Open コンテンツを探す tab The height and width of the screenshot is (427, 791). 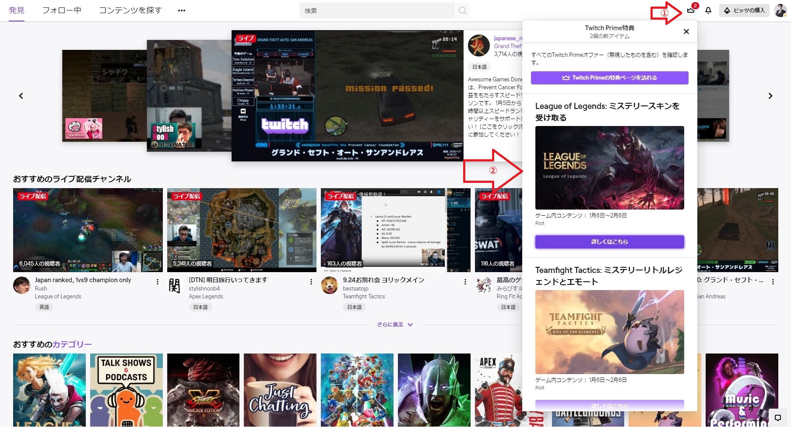[130, 10]
